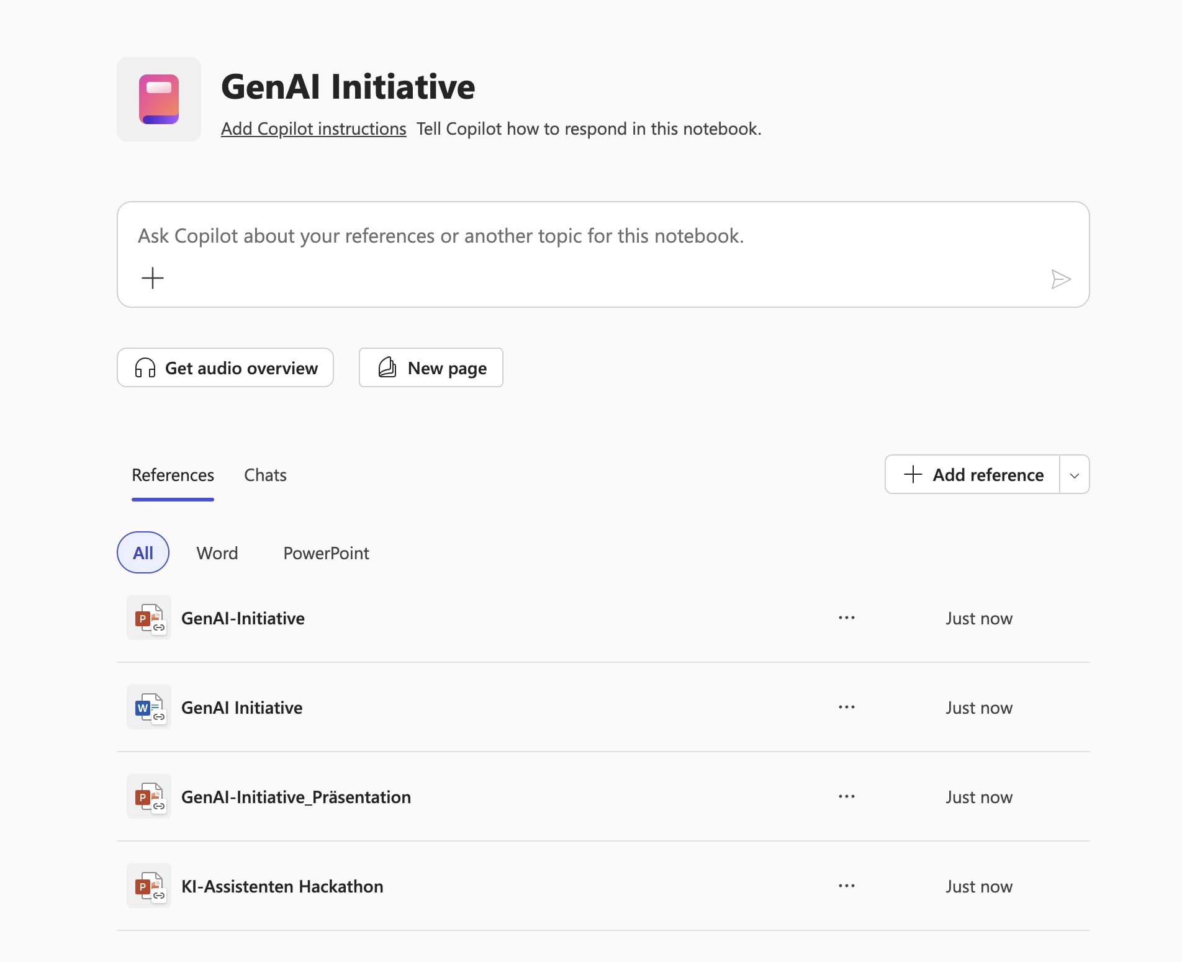This screenshot has height=962, width=1182.
Task: Select the All filter pill
Action: [x=143, y=553]
